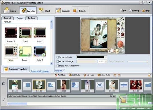Click the Effect stars icon

(x=41, y=10)
